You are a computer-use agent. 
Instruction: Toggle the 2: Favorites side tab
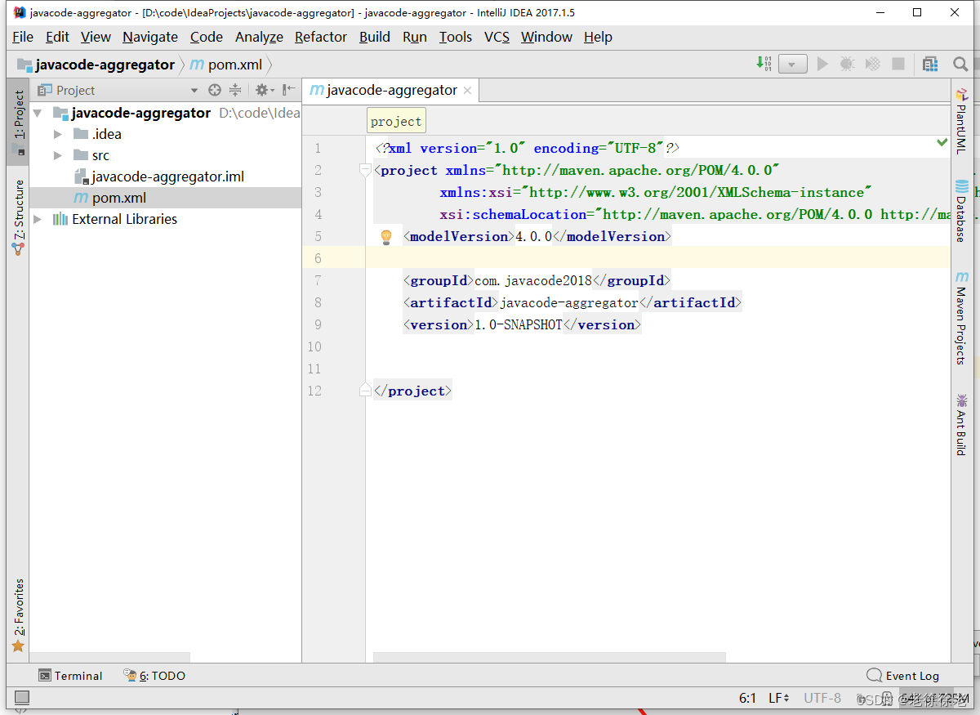[x=19, y=614]
